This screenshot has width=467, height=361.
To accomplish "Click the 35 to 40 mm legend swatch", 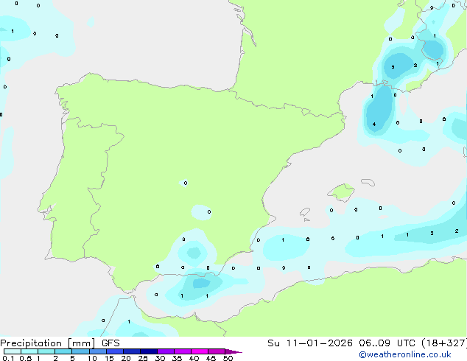I will coord(183,351).
